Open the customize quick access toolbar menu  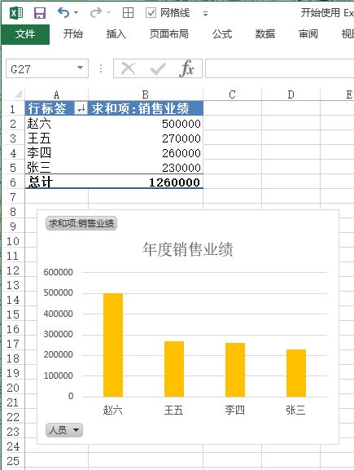click(205, 14)
